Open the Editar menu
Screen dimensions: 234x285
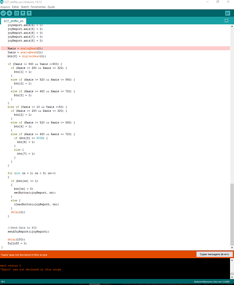(15, 7)
